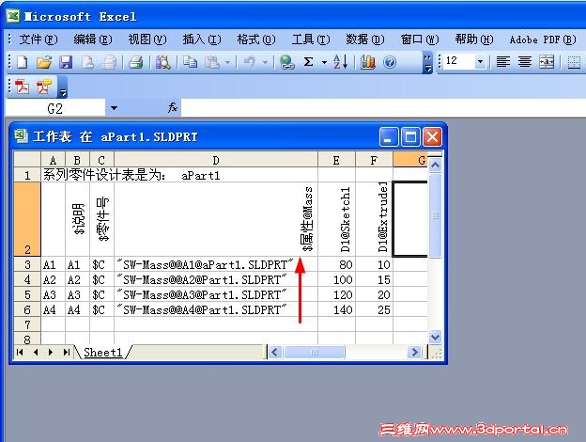Click vertical scrollbar up arrow
The image size is (586, 442).
point(436,165)
